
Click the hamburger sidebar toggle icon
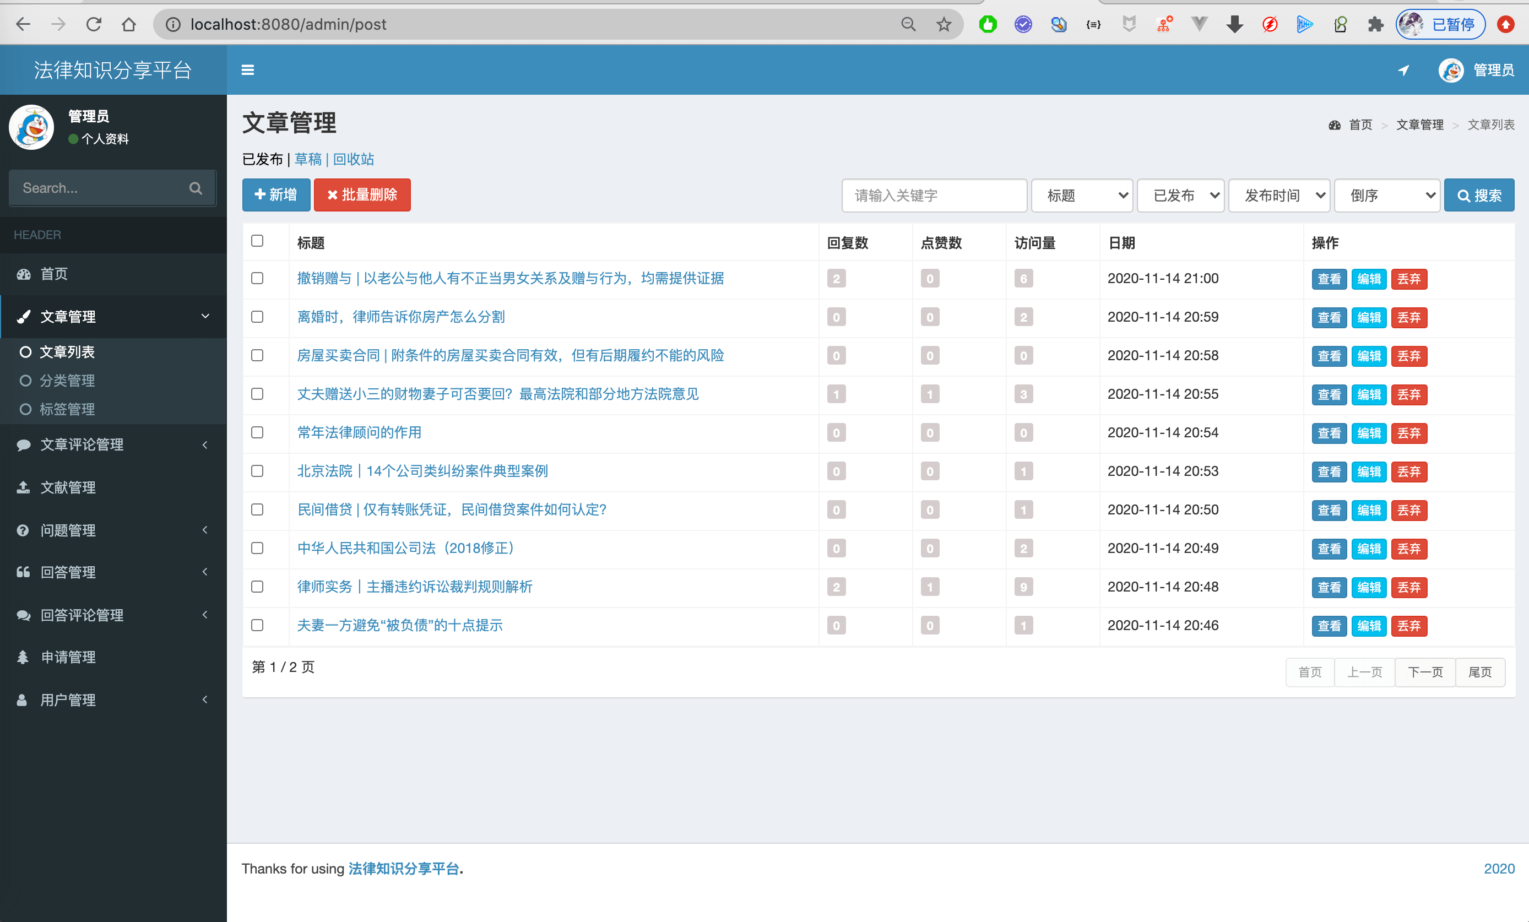[x=248, y=70]
